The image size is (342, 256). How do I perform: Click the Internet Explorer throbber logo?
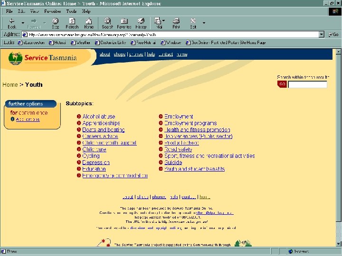(334, 11)
